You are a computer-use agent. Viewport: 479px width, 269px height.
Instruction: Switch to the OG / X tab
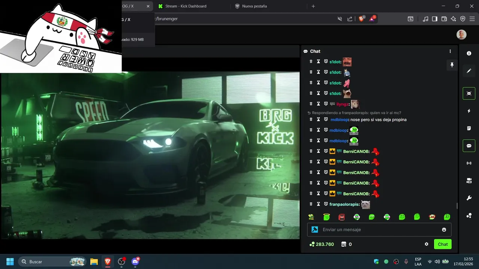[x=128, y=6]
